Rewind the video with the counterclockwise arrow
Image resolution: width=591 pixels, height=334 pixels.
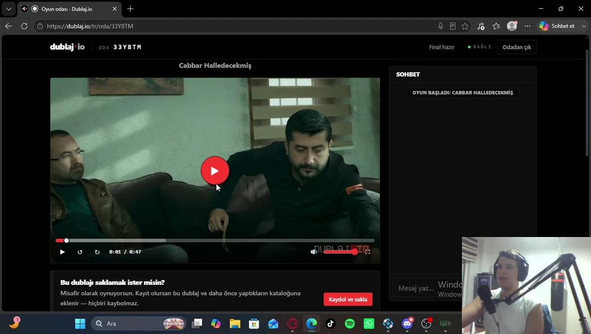pos(80,252)
